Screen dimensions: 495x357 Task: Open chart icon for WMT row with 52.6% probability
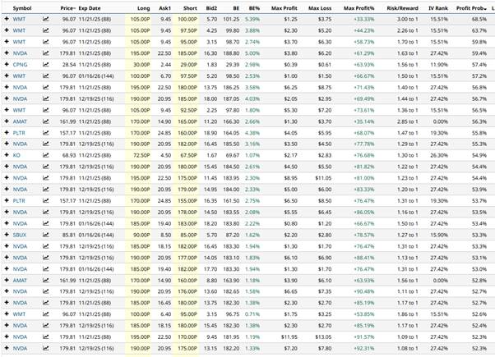click(x=46, y=314)
